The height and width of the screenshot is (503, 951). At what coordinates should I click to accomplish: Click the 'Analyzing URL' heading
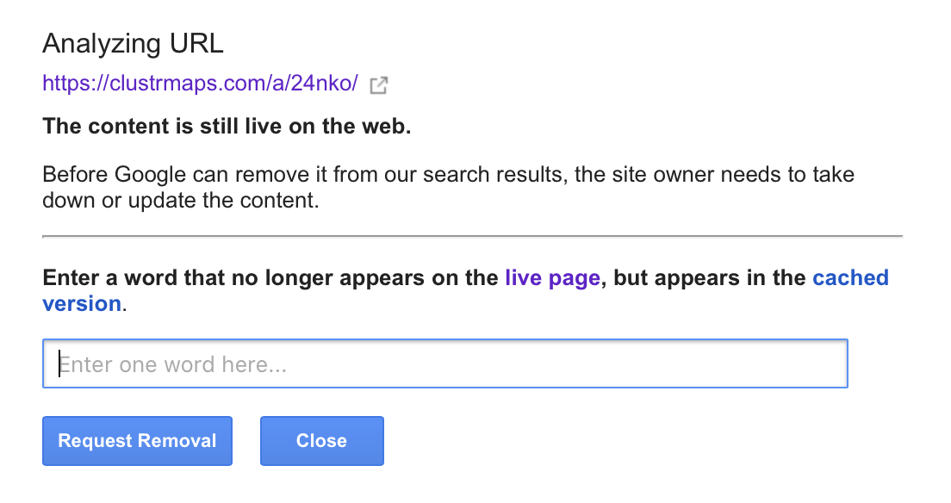(x=133, y=43)
